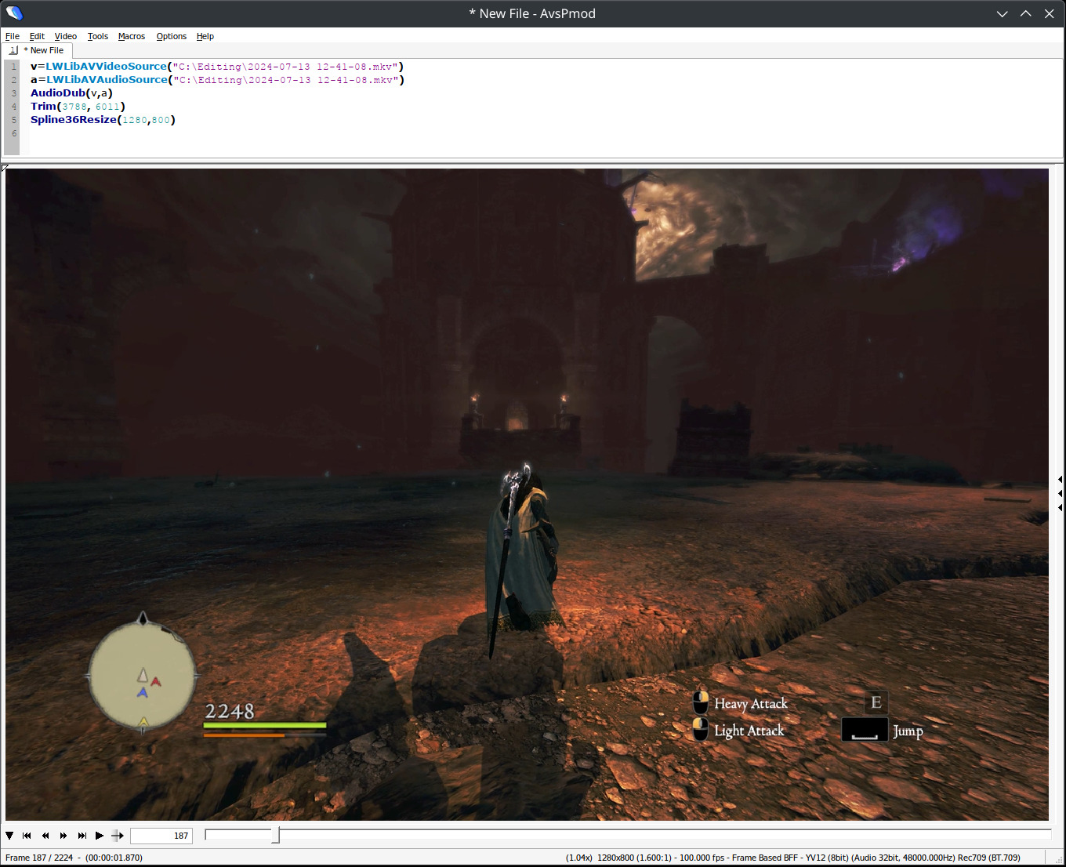Image resolution: width=1066 pixels, height=867 pixels.
Task: Click the minimap in the video preview
Action: tap(142, 674)
